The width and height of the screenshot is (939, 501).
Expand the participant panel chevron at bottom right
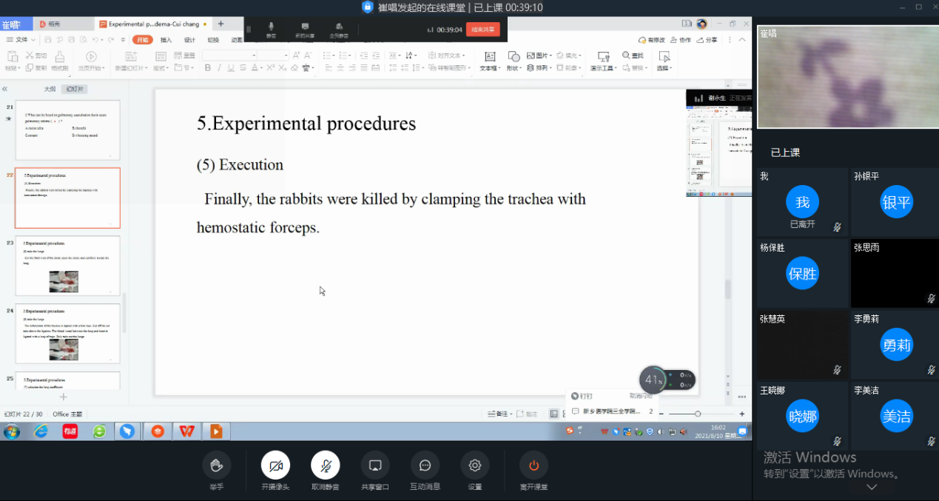pyautogui.click(x=871, y=487)
